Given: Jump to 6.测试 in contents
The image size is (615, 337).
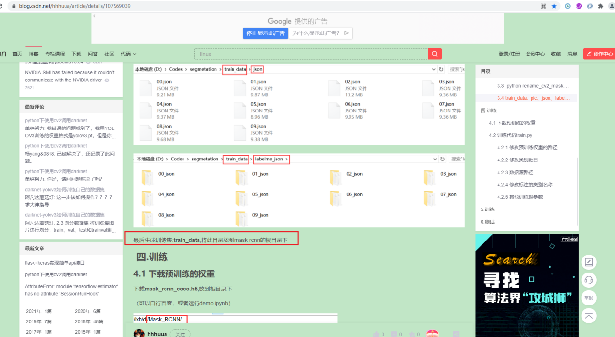Looking at the screenshot, I should 487,222.
